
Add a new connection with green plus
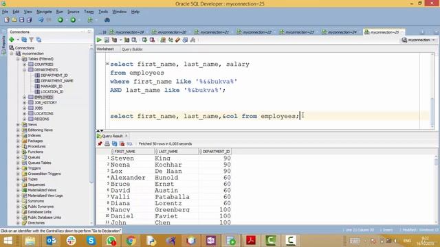point(12,40)
